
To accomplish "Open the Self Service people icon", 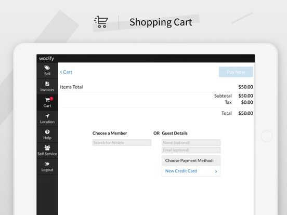I will [47, 147].
